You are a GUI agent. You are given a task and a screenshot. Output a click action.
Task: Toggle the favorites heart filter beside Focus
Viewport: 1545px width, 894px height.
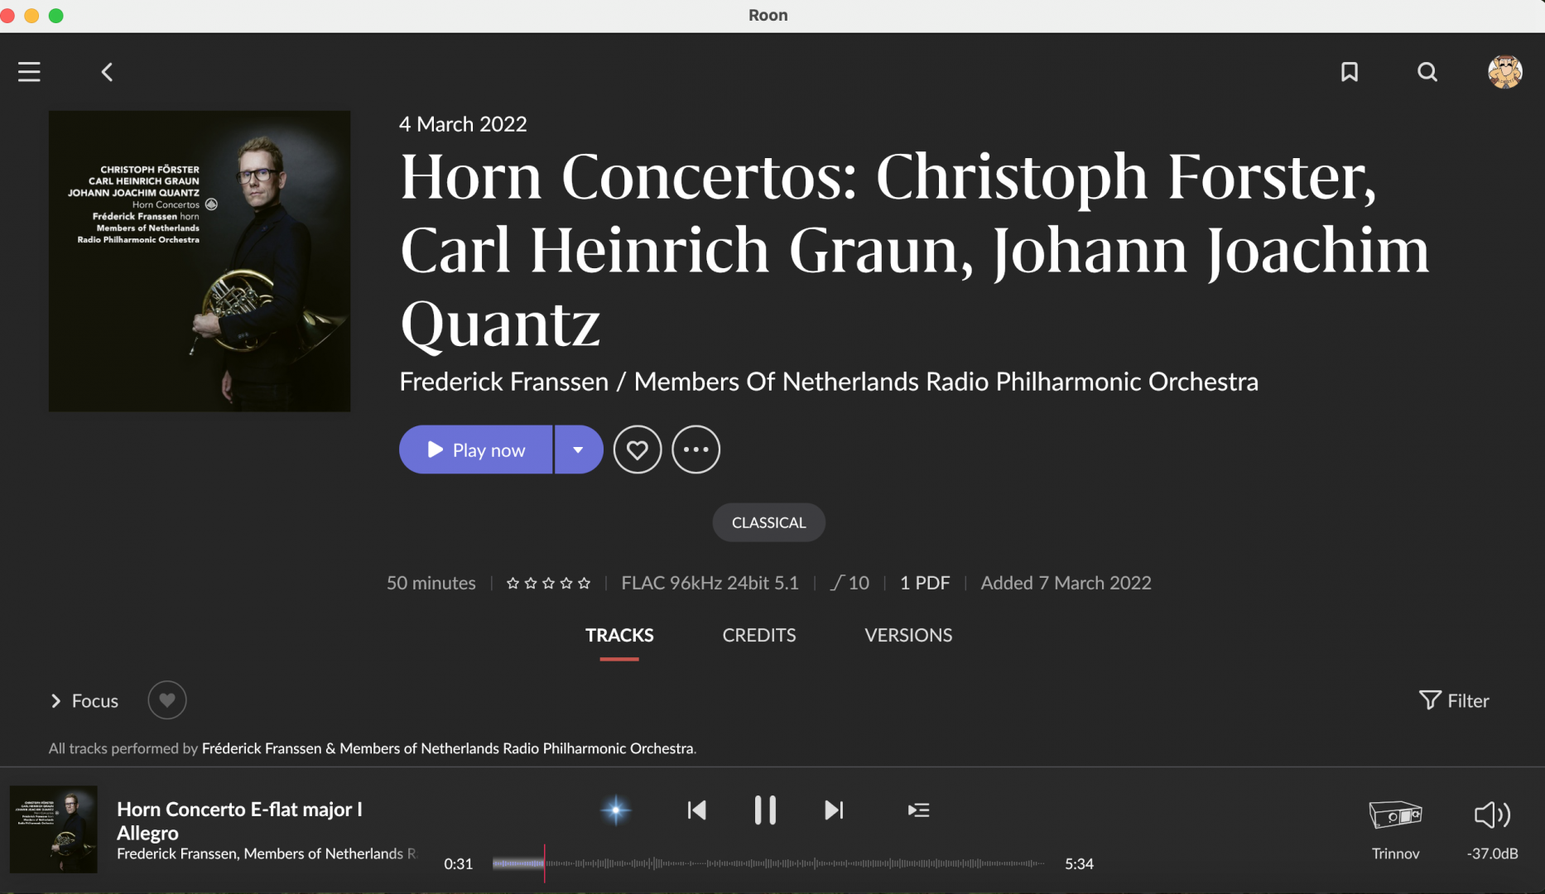pyautogui.click(x=167, y=700)
